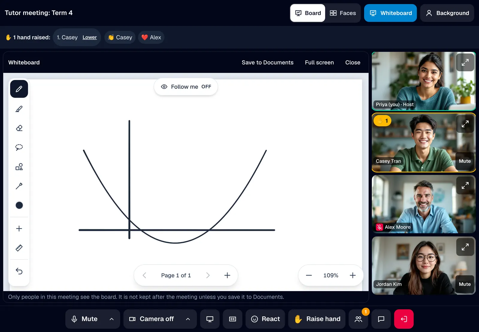Image resolution: width=479 pixels, height=332 pixels.
Task: Go to the next whiteboard page
Action: pos(208,275)
